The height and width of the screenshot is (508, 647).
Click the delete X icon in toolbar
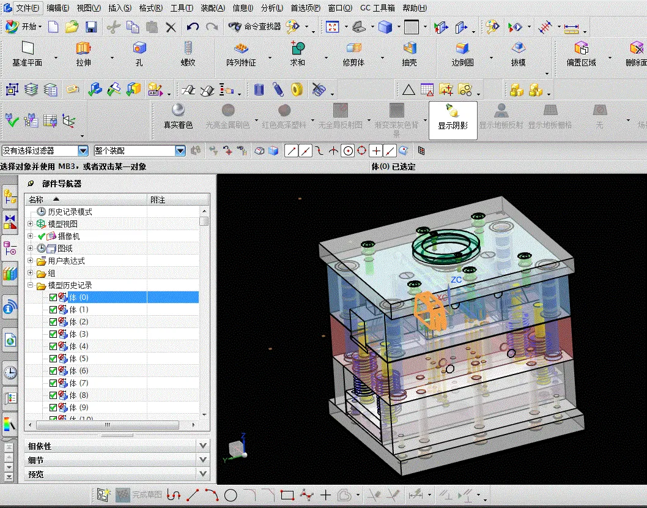tap(171, 28)
